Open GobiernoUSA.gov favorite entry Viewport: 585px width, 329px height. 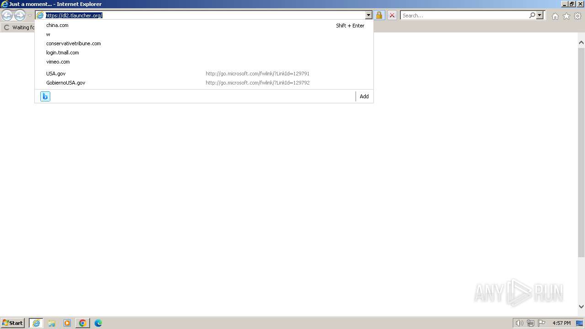[x=204, y=83]
